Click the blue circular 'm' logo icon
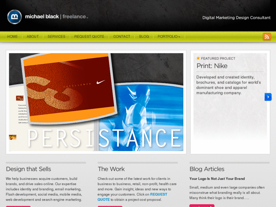The image size is (276, 207). [x=14, y=17]
